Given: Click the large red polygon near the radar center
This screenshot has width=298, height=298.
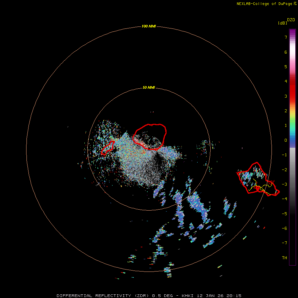Looking at the screenshot, I should pyautogui.click(x=150, y=137).
